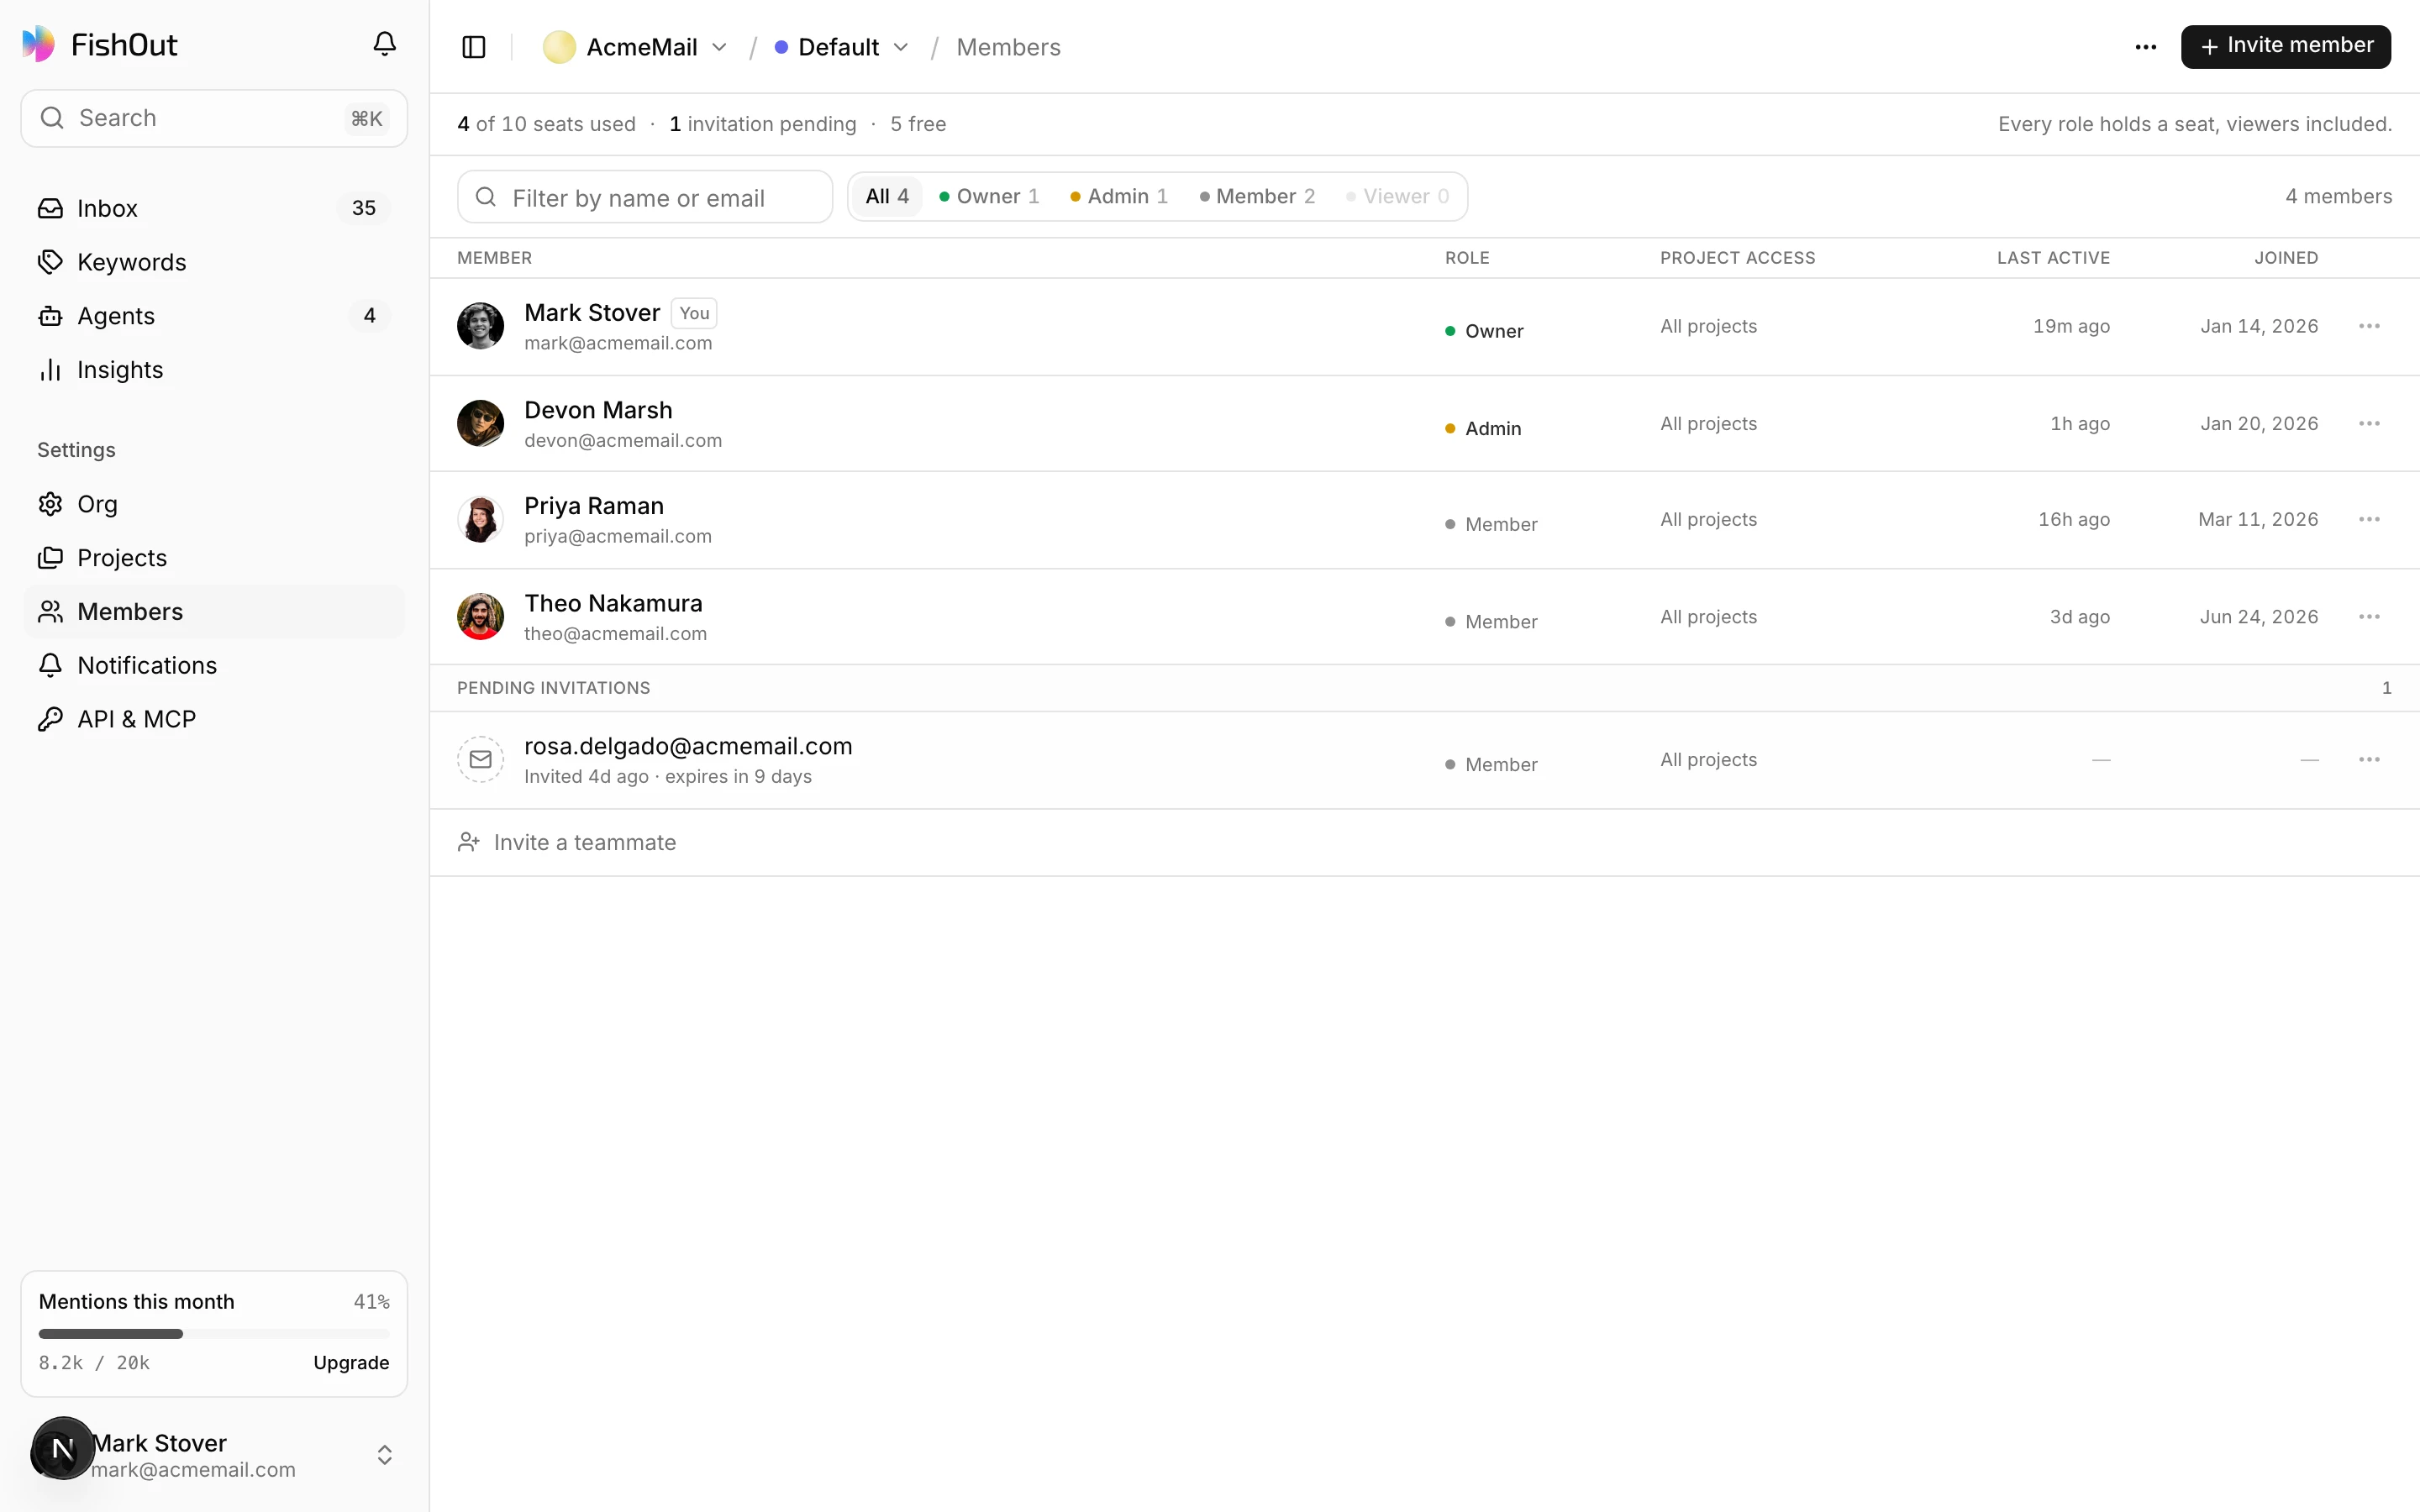Filter members by Member role

click(x=1257, y=196)
